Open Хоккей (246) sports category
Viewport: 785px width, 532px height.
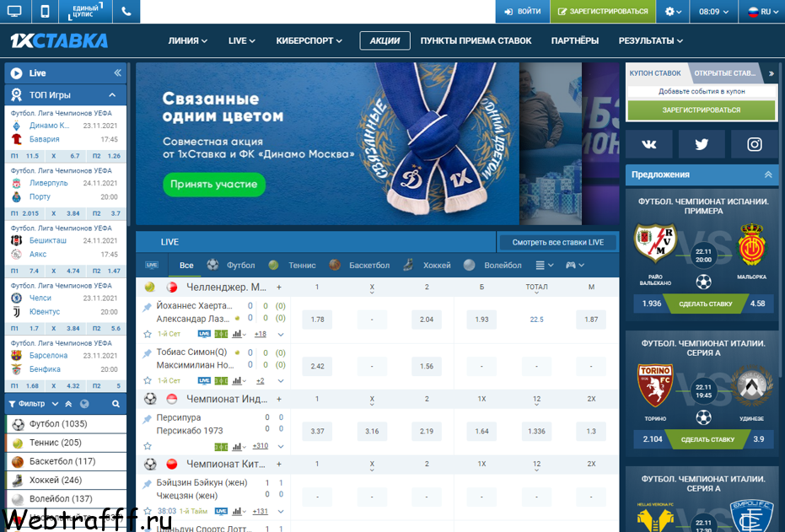[66, 480]
